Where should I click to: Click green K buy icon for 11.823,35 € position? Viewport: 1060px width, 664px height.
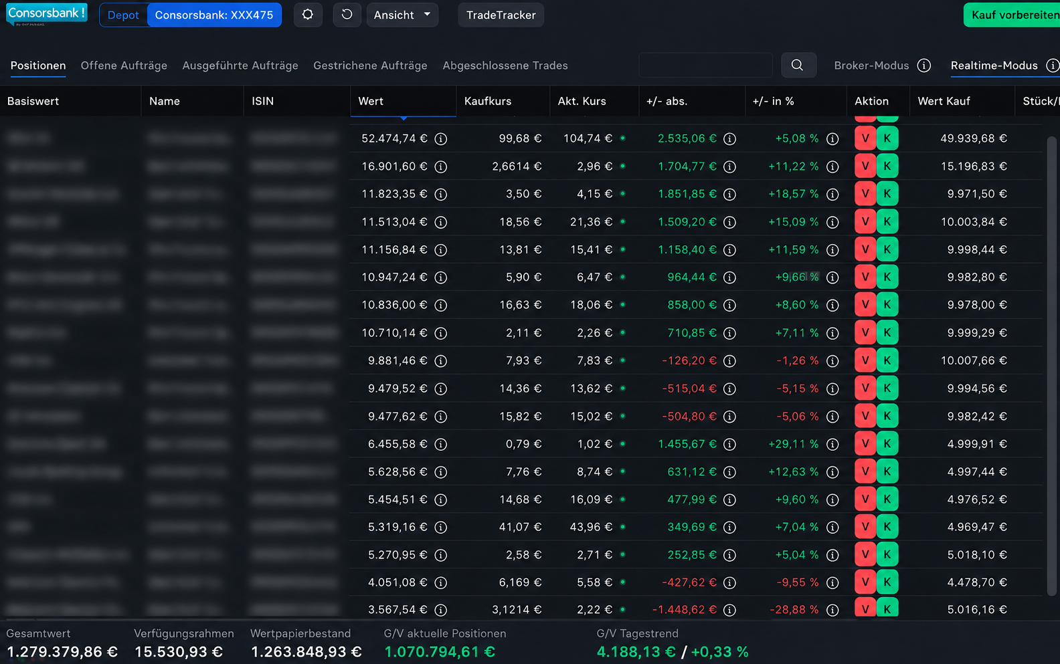pyautogui.click(x=887, y=194)
